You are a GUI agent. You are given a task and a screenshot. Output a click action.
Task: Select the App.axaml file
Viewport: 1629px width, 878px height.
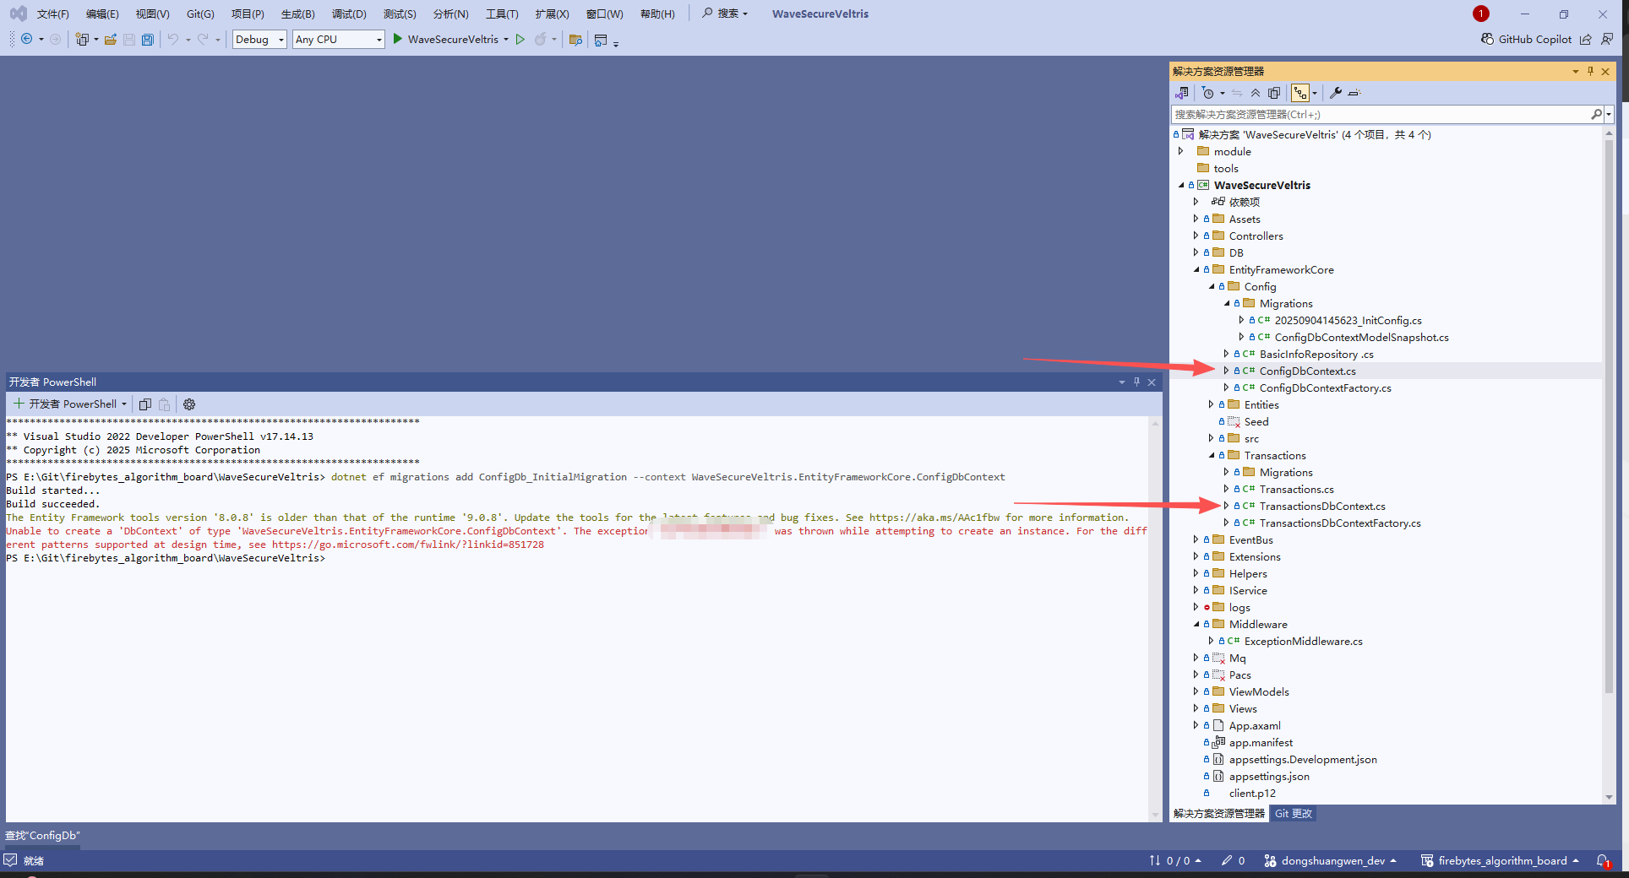[1254, 725]
